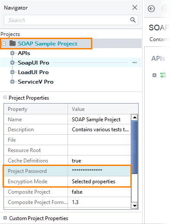172x224 pixels.
Task: Select the SoapUI Pro tree item
Action: (x=33, y=63)
